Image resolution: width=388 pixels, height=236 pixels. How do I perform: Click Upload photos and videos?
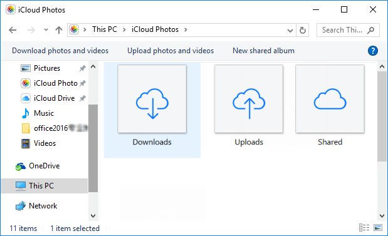click(170, 51)
